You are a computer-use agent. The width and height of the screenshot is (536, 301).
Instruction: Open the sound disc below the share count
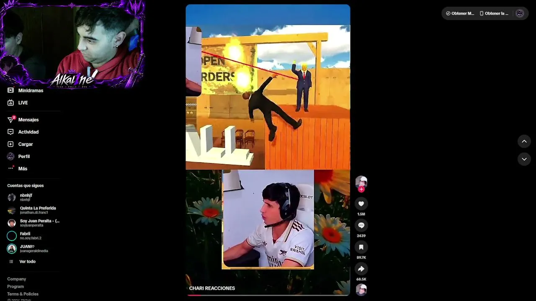[x=361, y=289]
